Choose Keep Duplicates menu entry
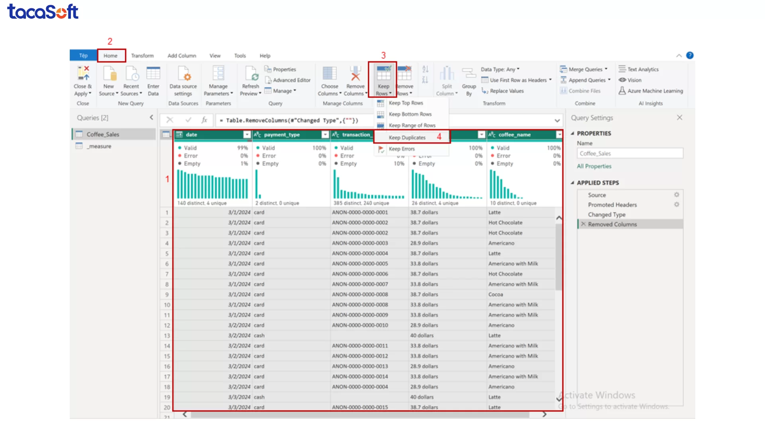 pyautogui.click(x=412, y=137)
